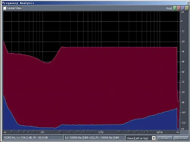Click the 1000 Hz marker on frequency axis

pos(101,132)
